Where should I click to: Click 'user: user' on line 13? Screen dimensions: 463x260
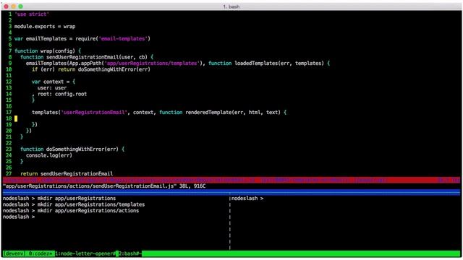coord(52,88)
